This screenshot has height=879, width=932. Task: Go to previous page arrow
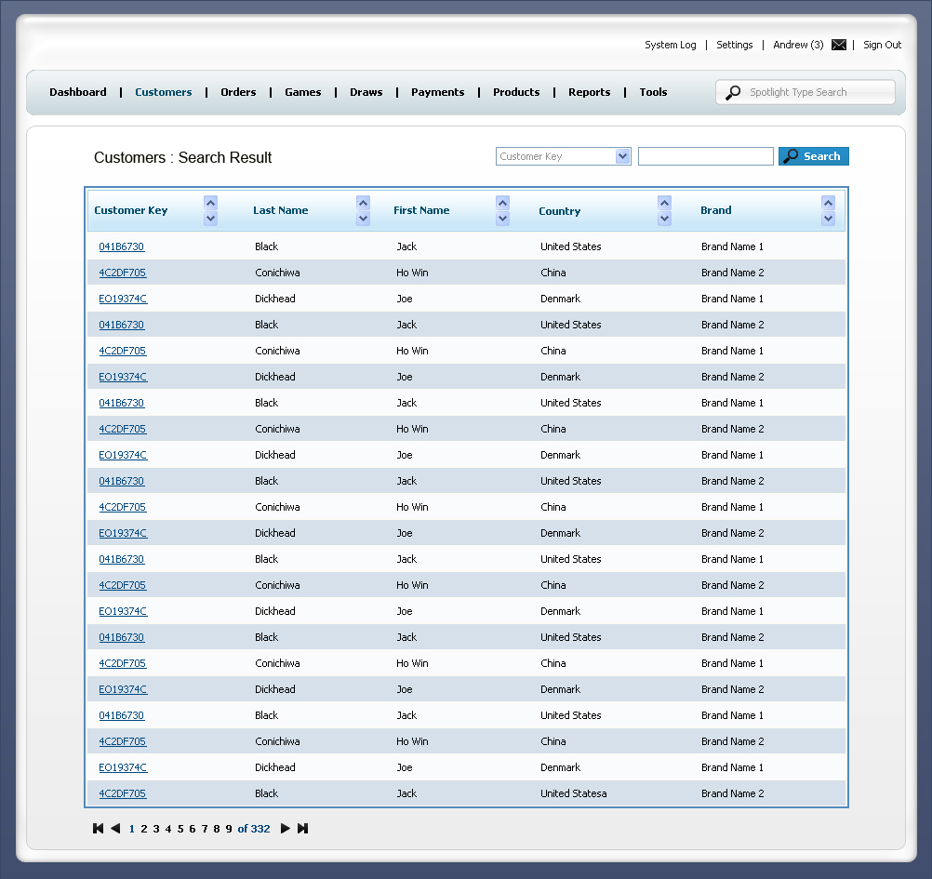(x=116, y=829)
